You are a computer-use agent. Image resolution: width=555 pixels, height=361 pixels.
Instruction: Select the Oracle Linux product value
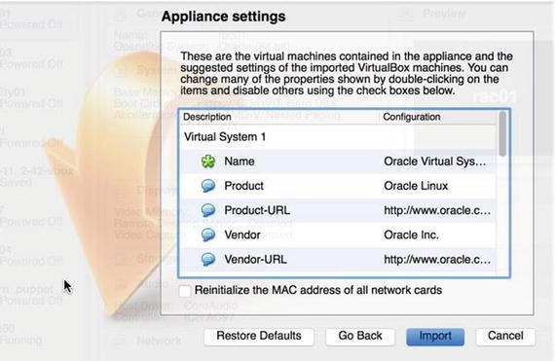tap(416, 186)
